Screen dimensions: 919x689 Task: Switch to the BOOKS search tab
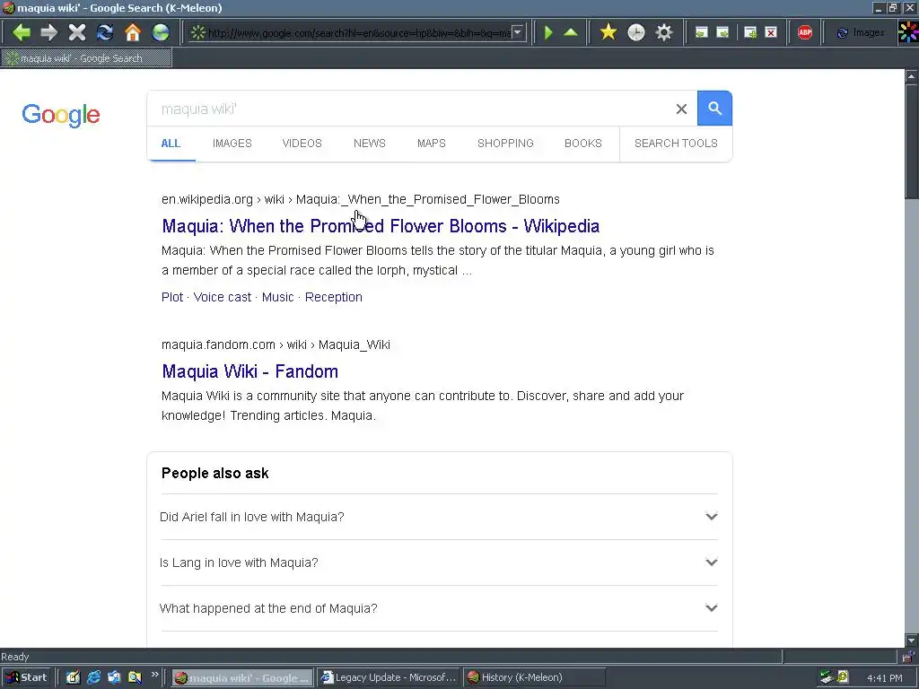coord(583,144)
